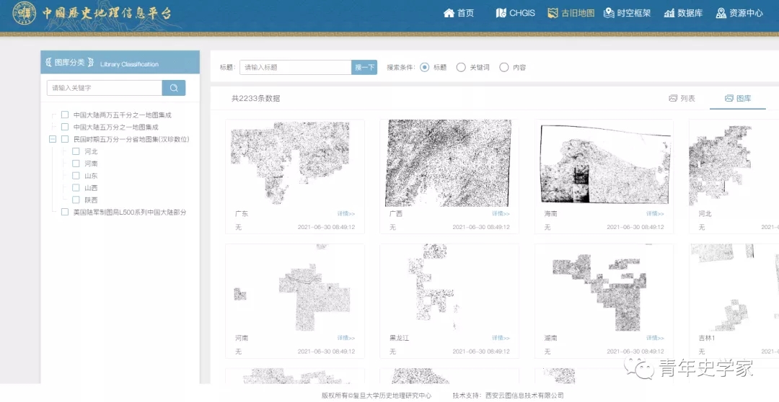Check 中国大陆两万五千分之一地图集成 checkbox
Image resolution: width=779 pixels, height=402 pixels.
(x=65, y=115)
